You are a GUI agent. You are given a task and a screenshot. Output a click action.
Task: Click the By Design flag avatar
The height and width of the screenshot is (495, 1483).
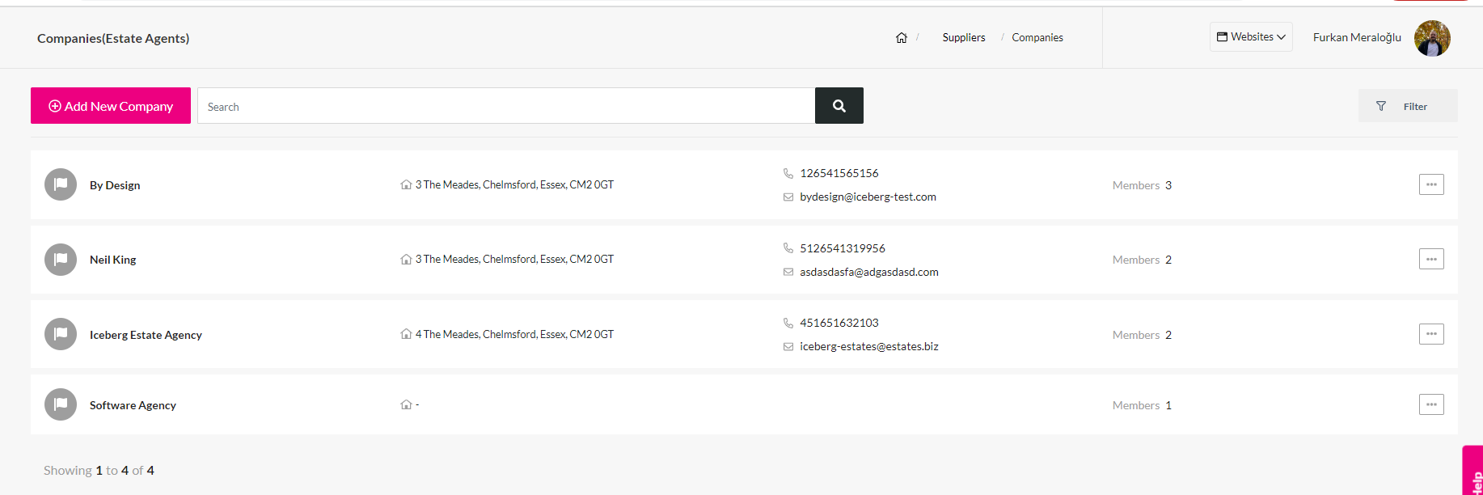click(61, 184)
